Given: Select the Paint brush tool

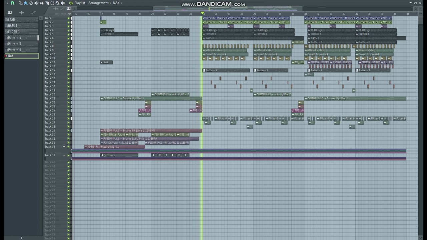Looking at the screenshot, I should 26,3.
